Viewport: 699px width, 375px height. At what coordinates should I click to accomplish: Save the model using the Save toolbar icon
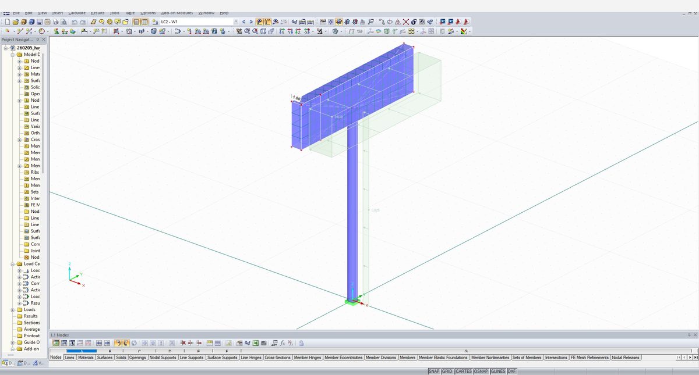(x=39, y=22)
